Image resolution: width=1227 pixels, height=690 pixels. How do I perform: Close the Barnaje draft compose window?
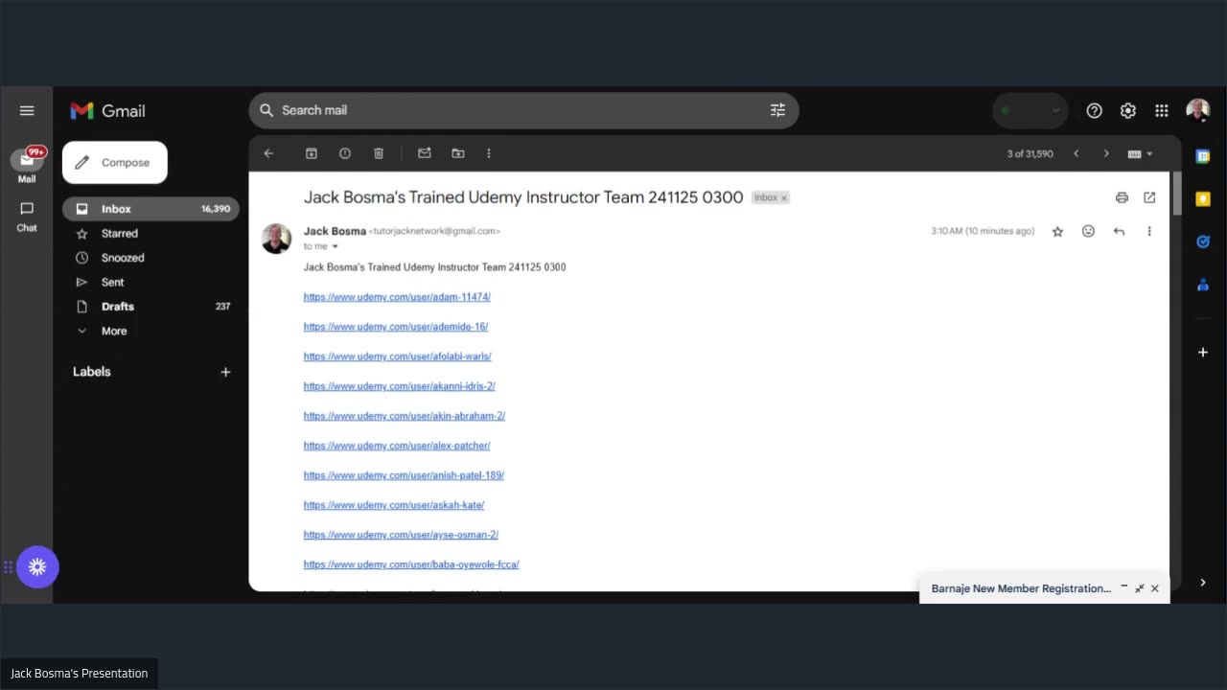tap(1154, 588)
